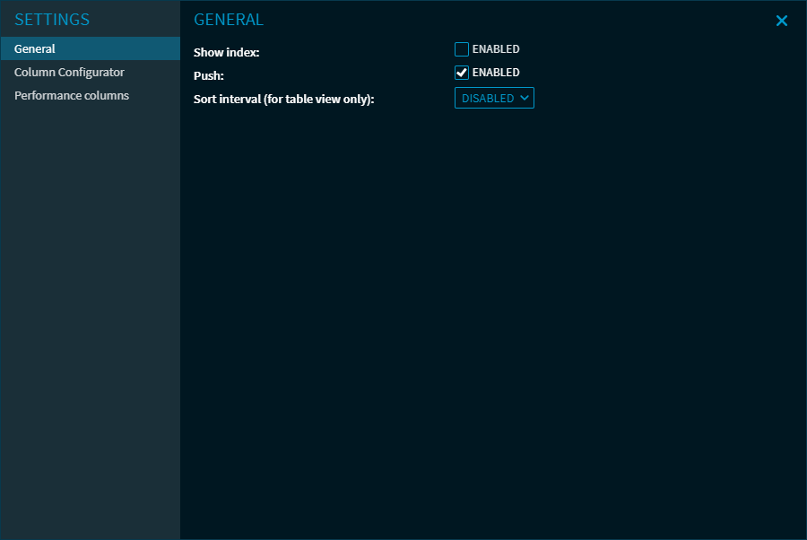Screen dimensions: 807x540
Task: Select the General settings tab
Action: pyautogui.click(x=90, y=49)
